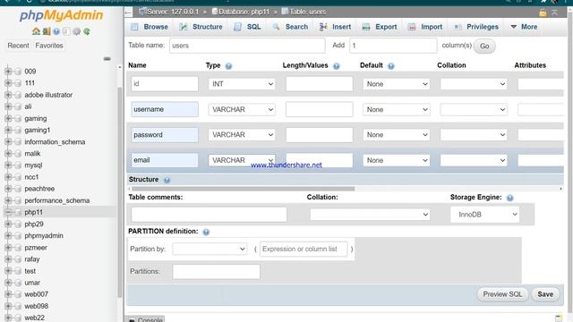Viewport: 573px width, 322px height.
Task: Expand the peachtree database node
Action: (8, 189)
